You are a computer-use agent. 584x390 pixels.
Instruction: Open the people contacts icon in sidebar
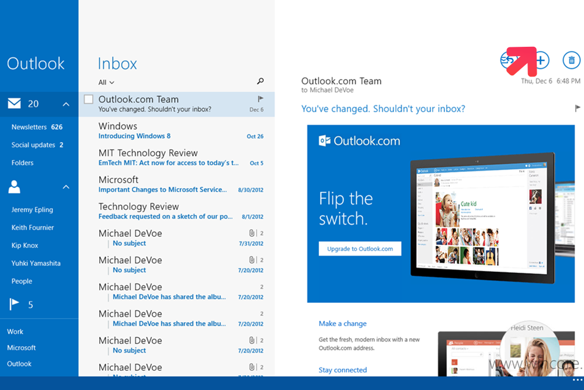pos(15,187)
